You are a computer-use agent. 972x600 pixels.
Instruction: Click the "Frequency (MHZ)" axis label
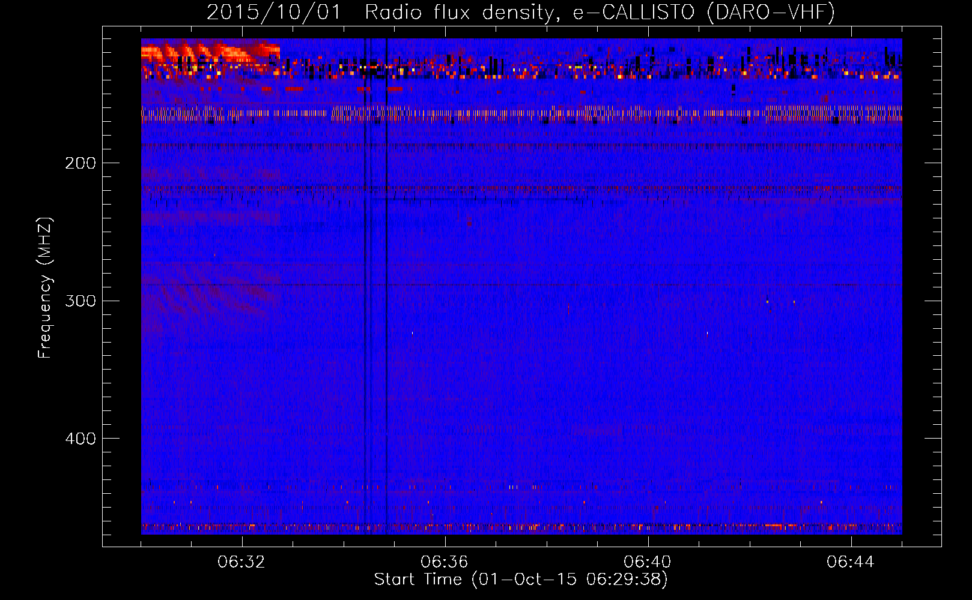[x=46, y=288]
